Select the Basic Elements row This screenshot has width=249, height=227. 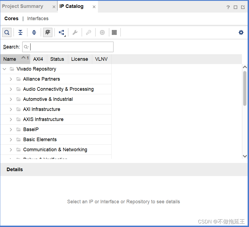tap(56, 140)
